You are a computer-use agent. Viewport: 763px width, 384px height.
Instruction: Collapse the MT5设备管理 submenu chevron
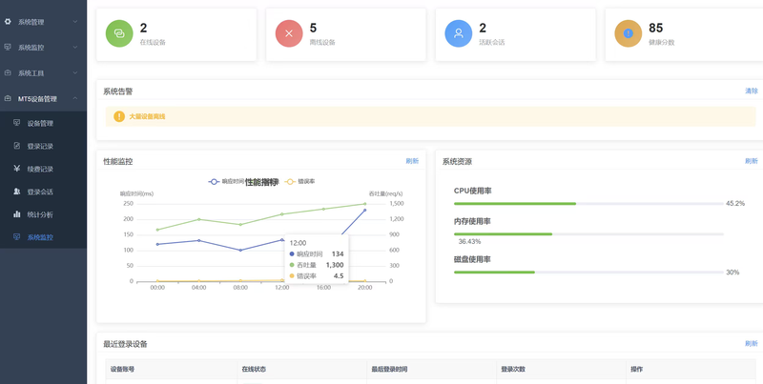(x=75, y=99)
